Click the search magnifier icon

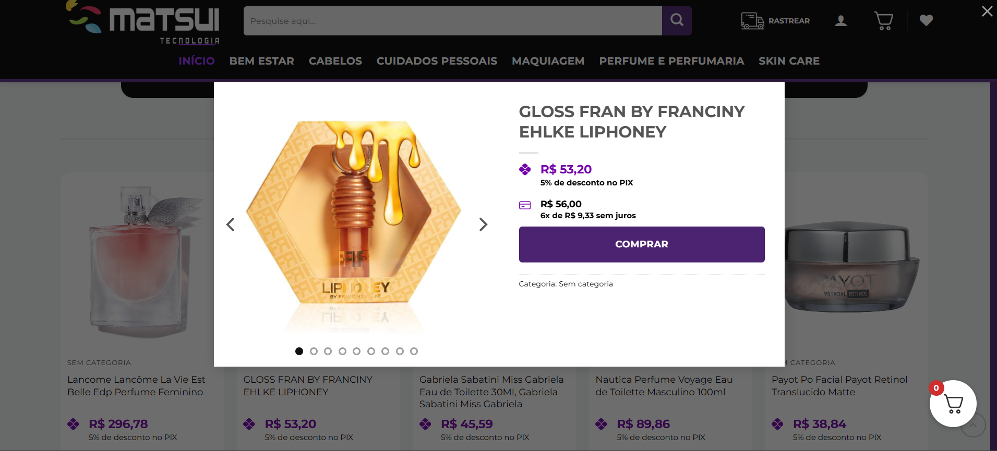[677, 21]
